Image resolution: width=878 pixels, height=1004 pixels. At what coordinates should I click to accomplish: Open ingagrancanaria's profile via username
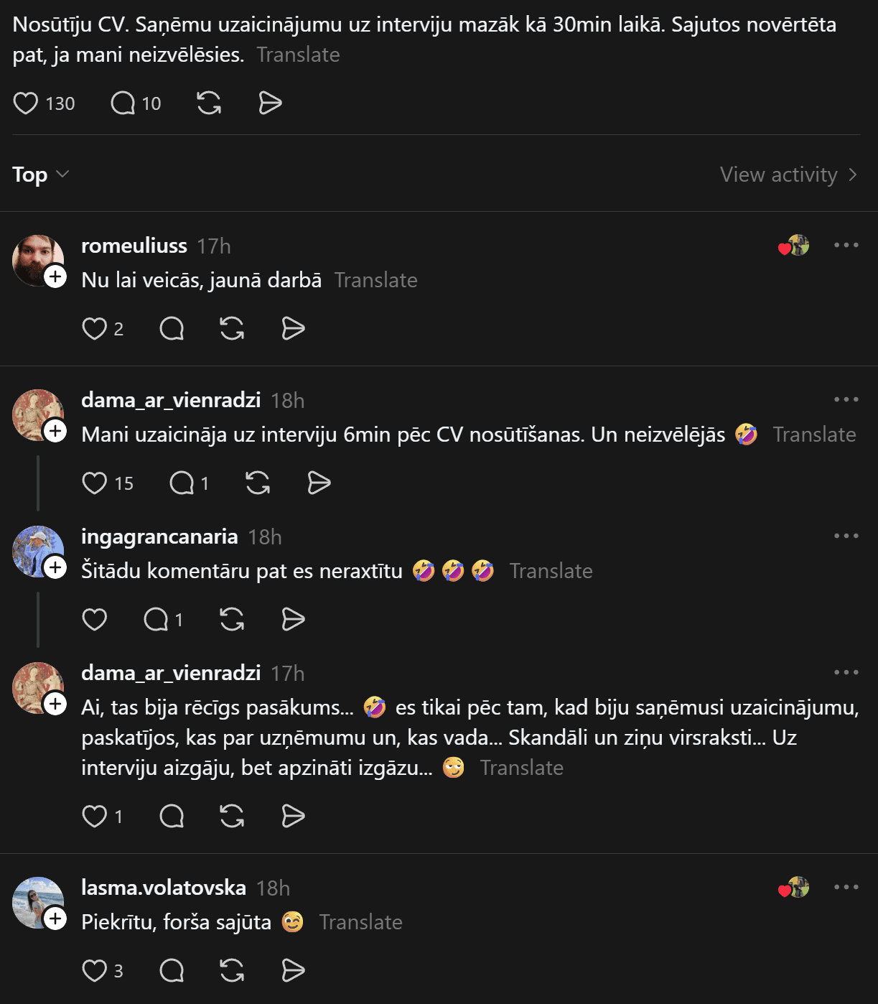pyautogui.click(x=159, y=536)
